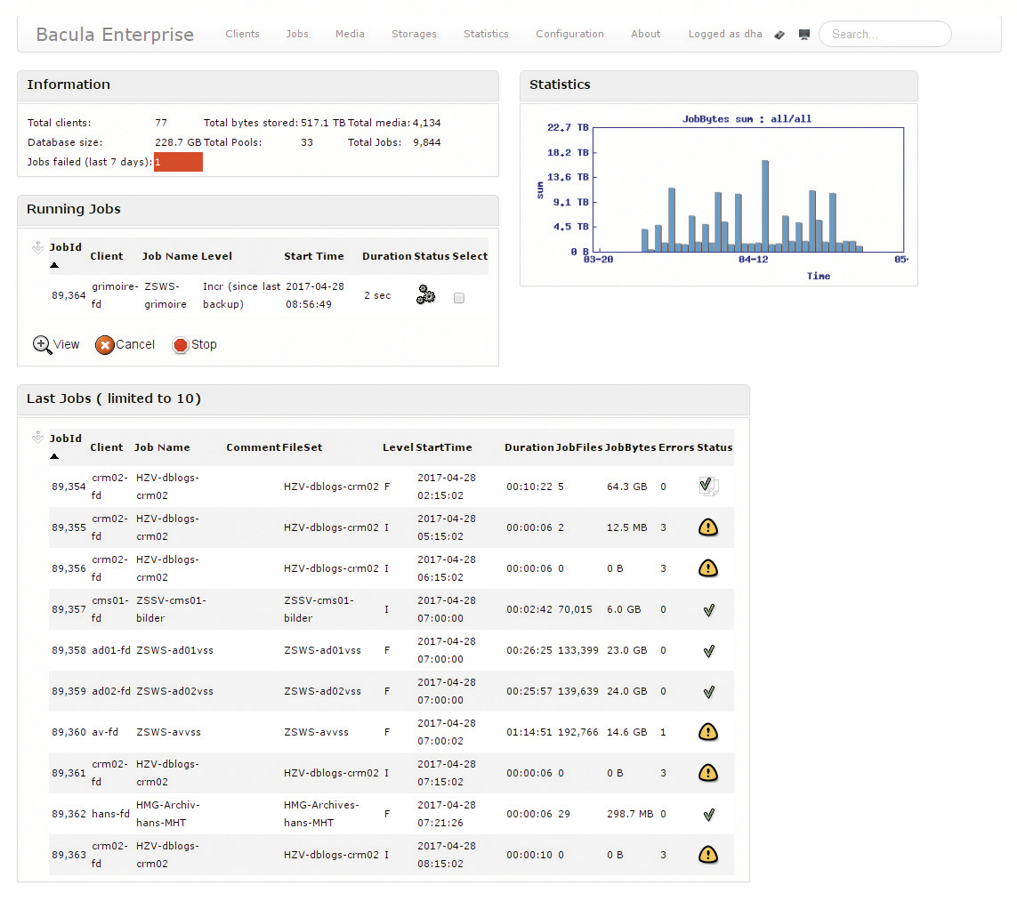Image resolution: width=1017 pixels, height=901 pixels.
Task: Click the monitor icon beside the search box
Action: coord(804,35)
